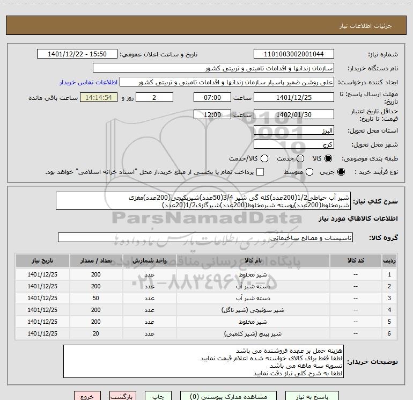Click the چاپ print button

[x=158, y=396]
